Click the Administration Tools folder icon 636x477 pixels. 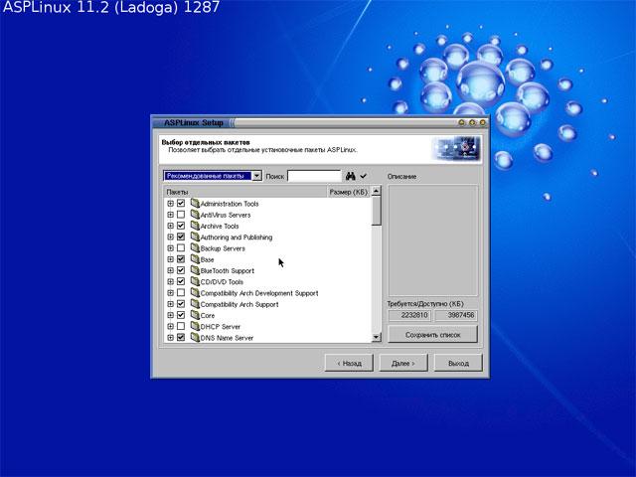pos(195,203)
